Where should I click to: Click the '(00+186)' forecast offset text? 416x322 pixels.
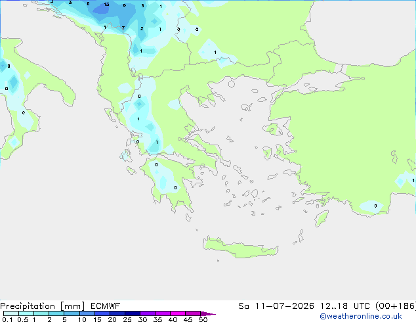(x=396, y=306)
